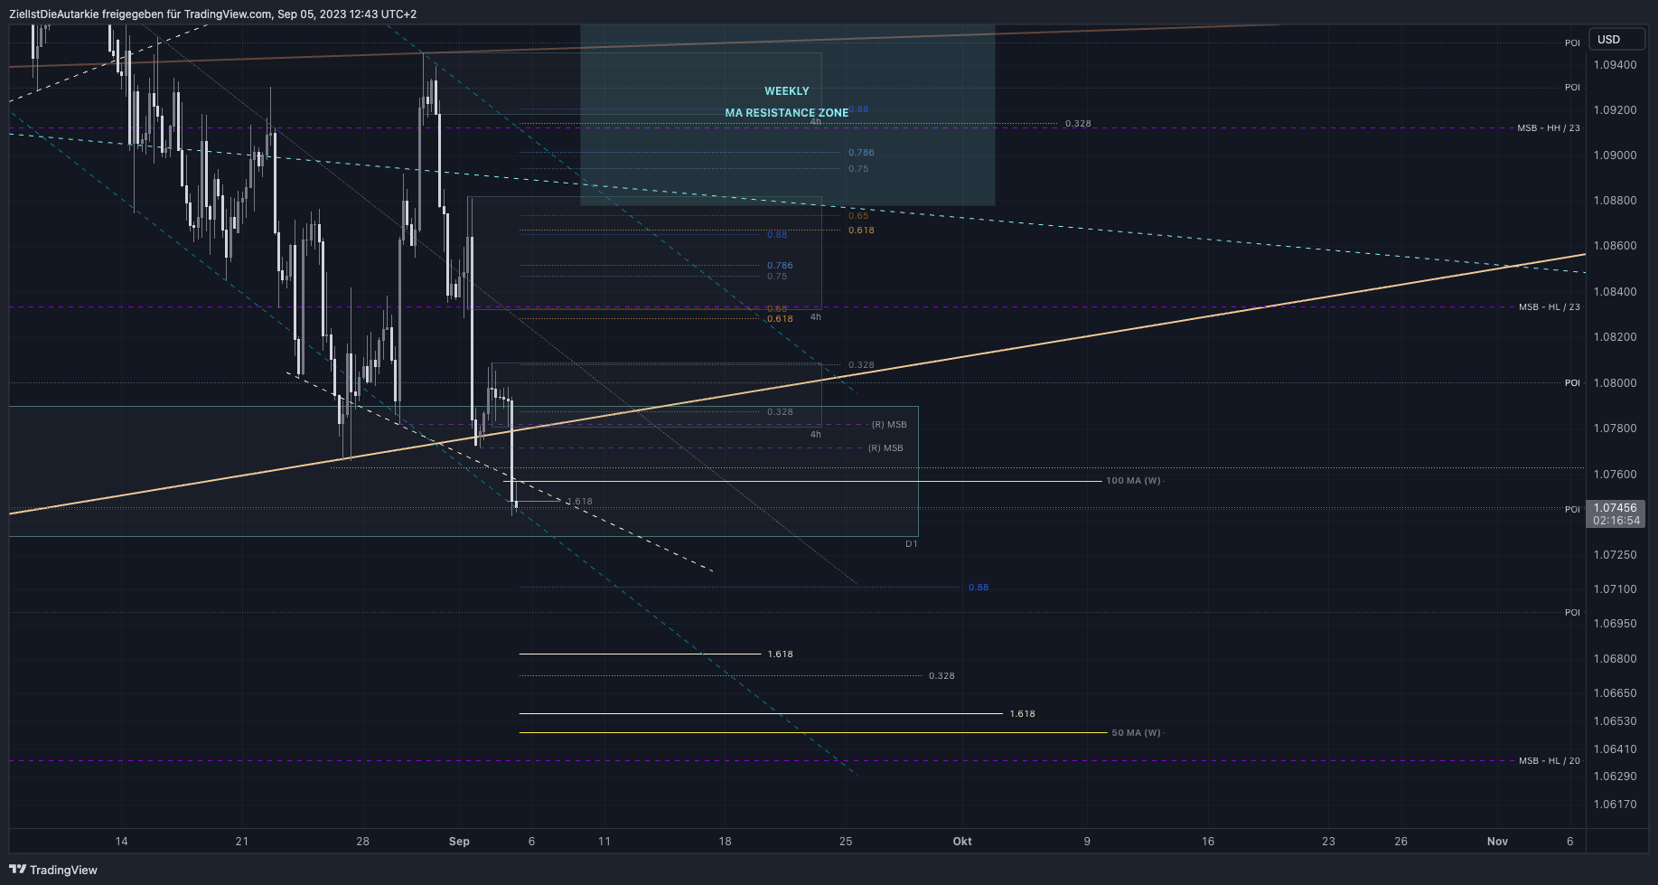Click price axis value 1.09200

(1616, 110)
